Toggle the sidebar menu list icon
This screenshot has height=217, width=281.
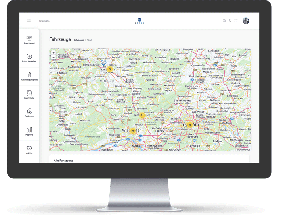[x=29, y=21]
